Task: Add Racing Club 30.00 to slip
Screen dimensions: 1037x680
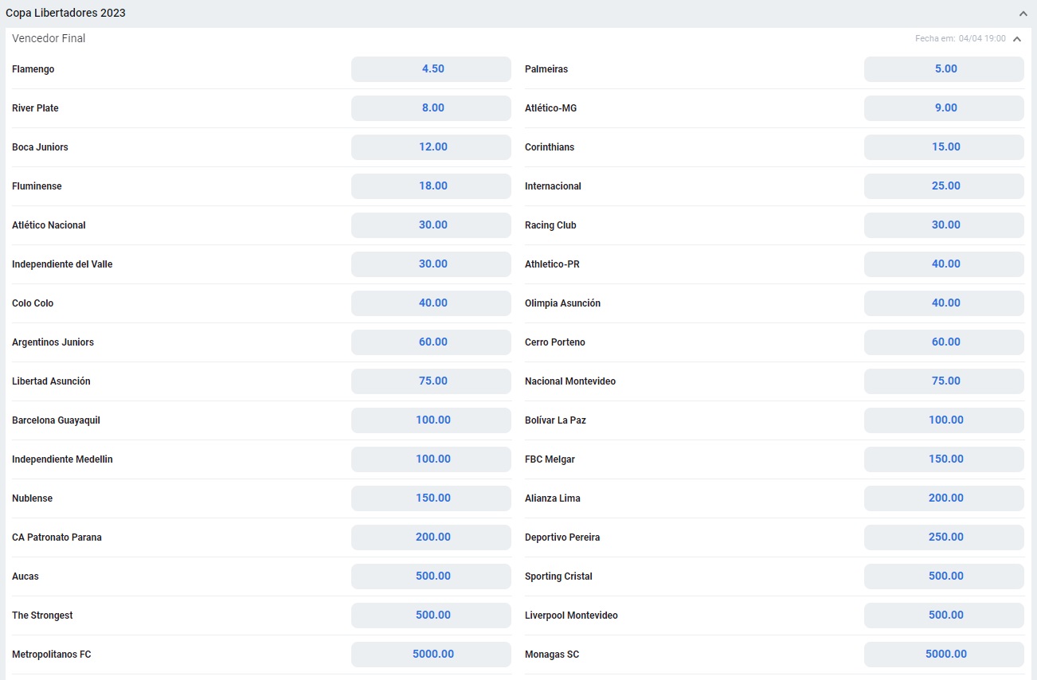Action: click(x=944, y=225)
